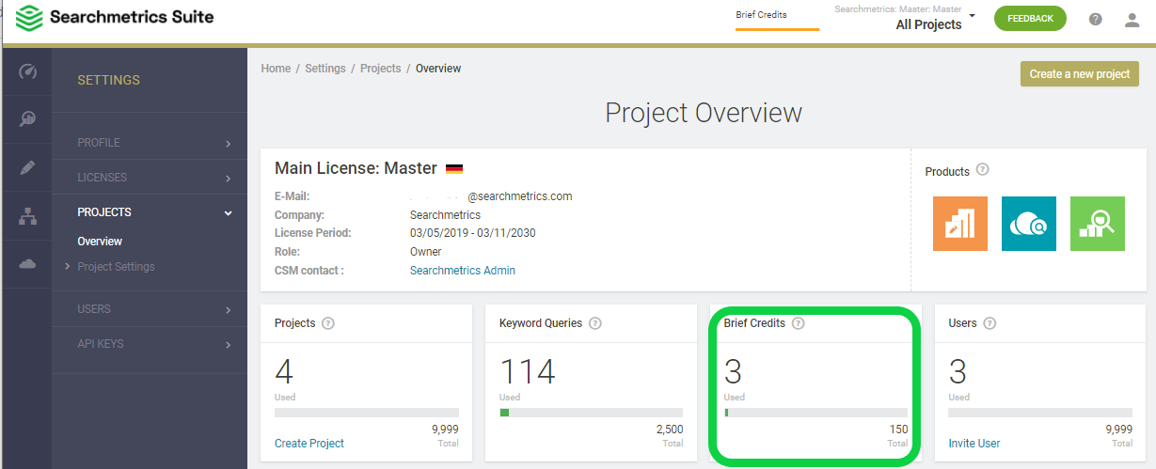Select Project Settings menu item
Viewport: 1156px width, 469px height.
116,267
